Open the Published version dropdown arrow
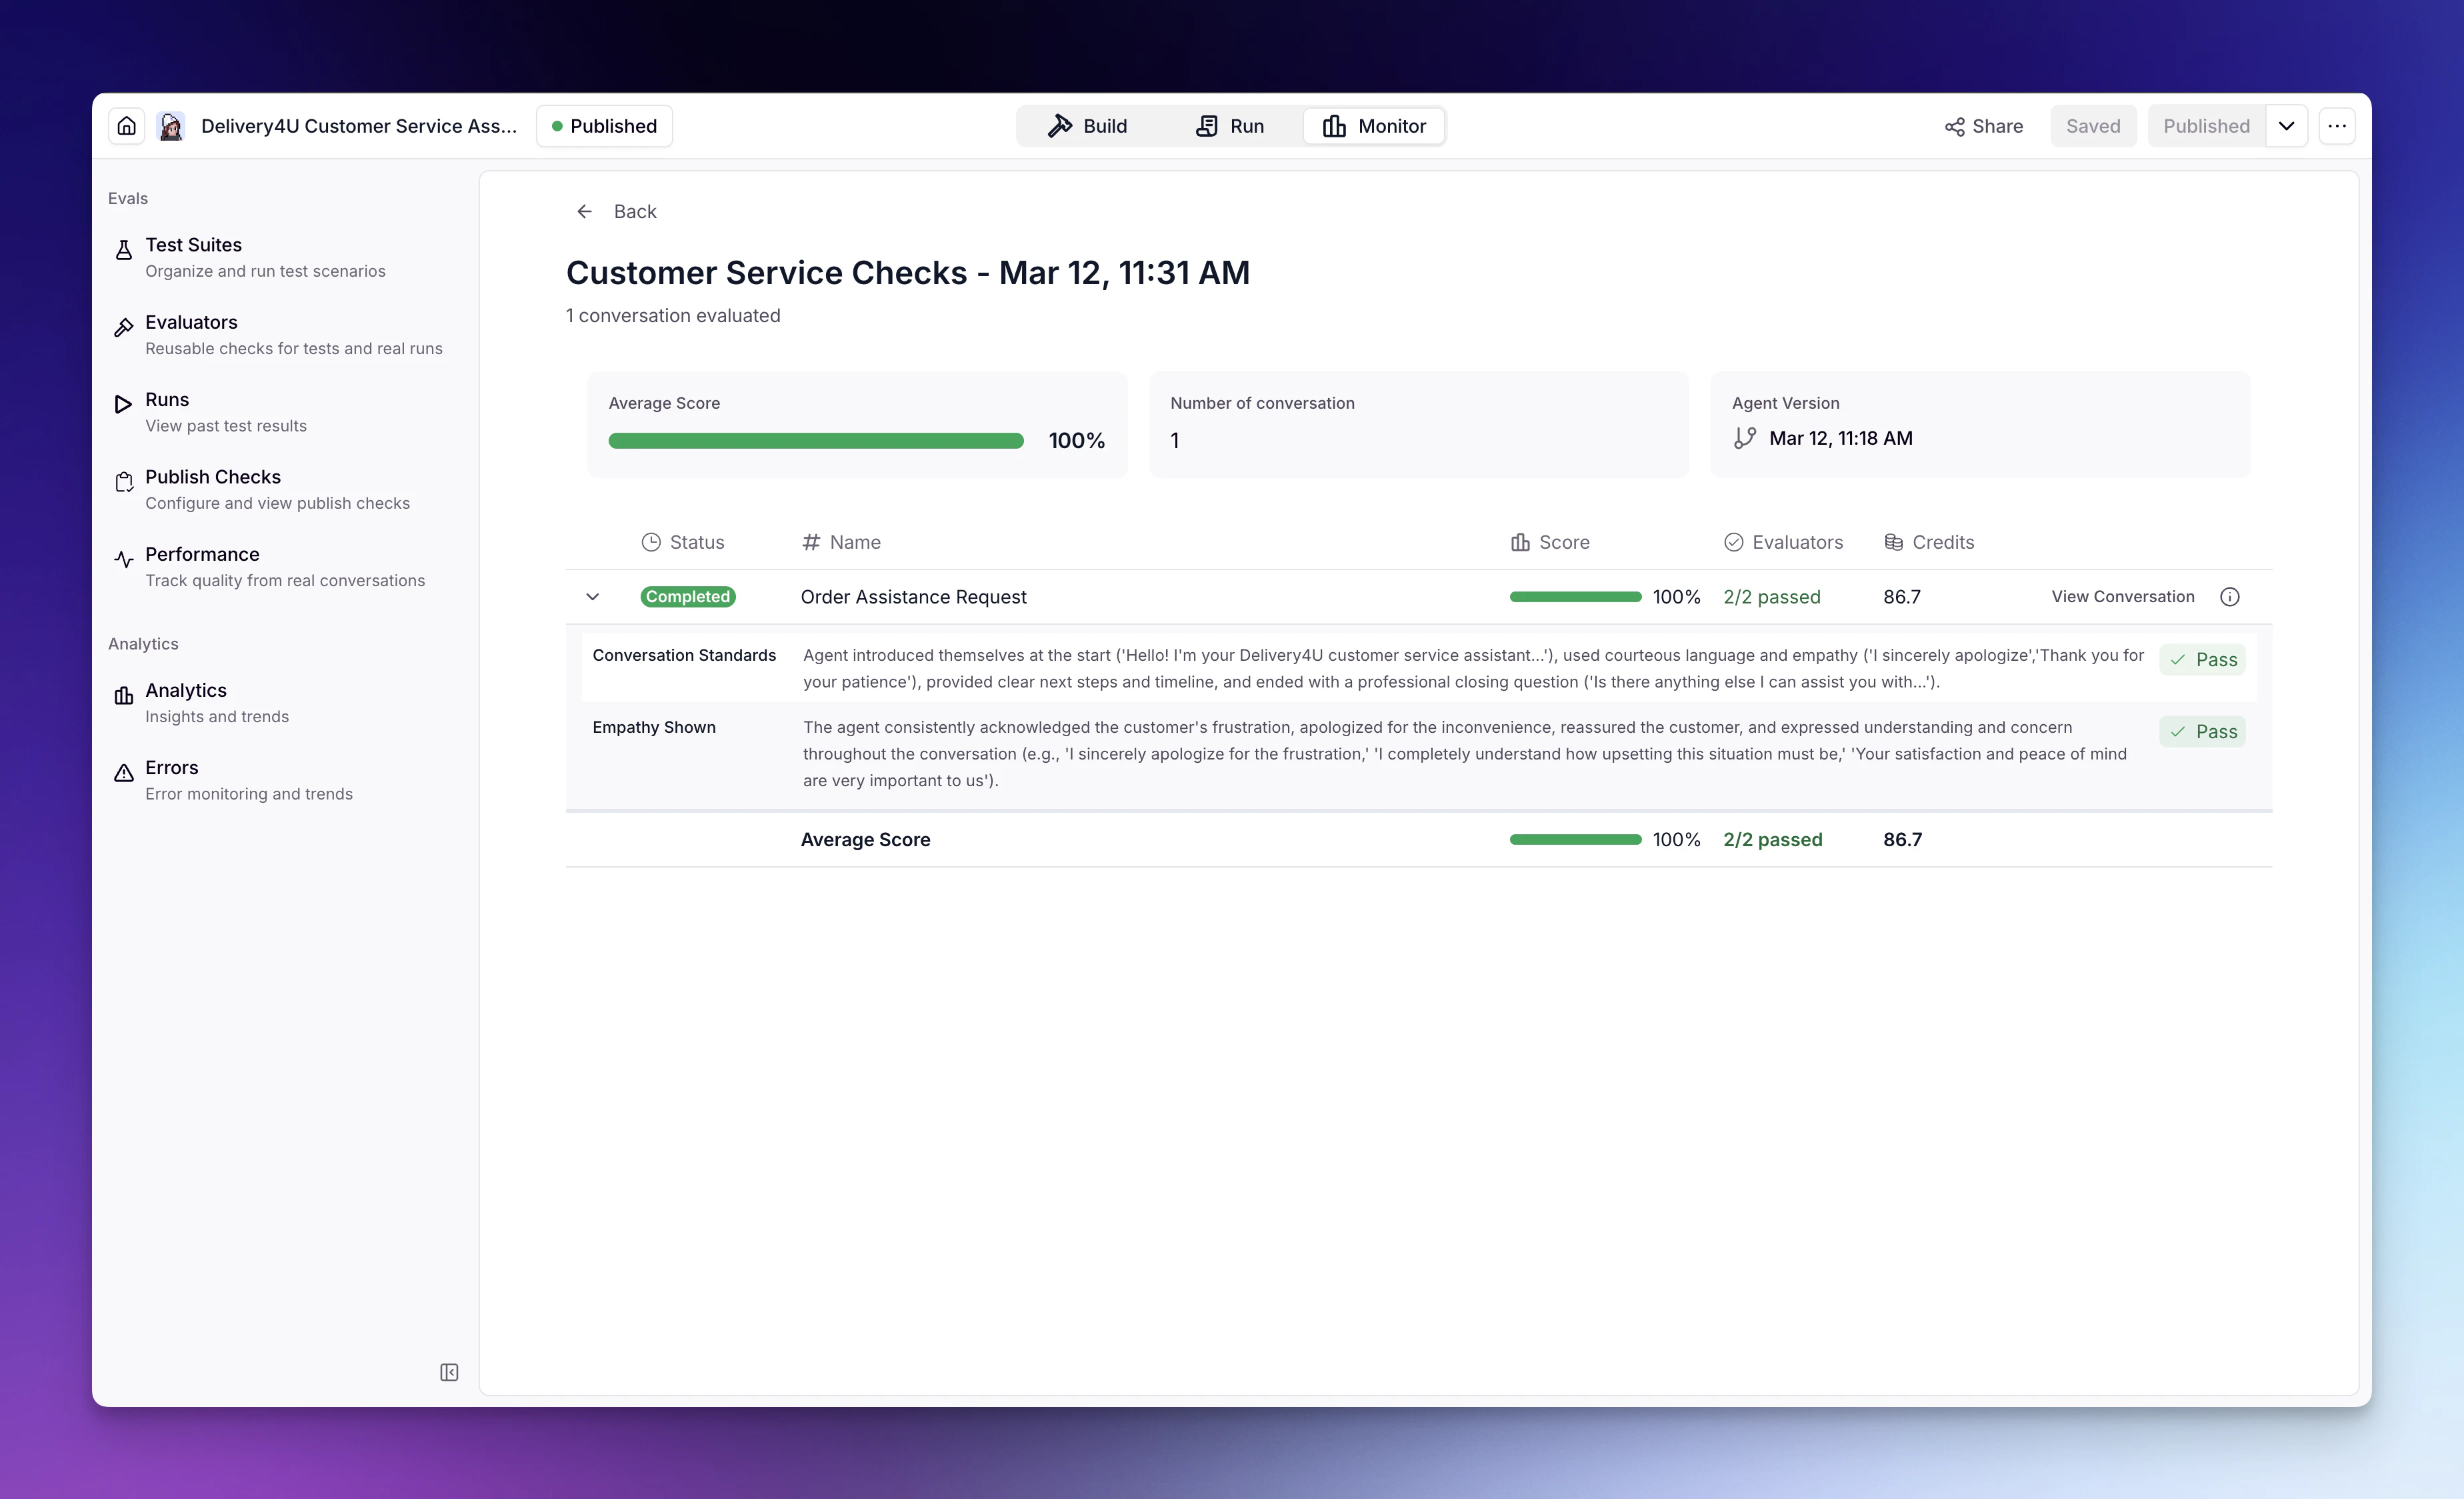The height and width of the screenshot is (1499, 2464). 2286,125
